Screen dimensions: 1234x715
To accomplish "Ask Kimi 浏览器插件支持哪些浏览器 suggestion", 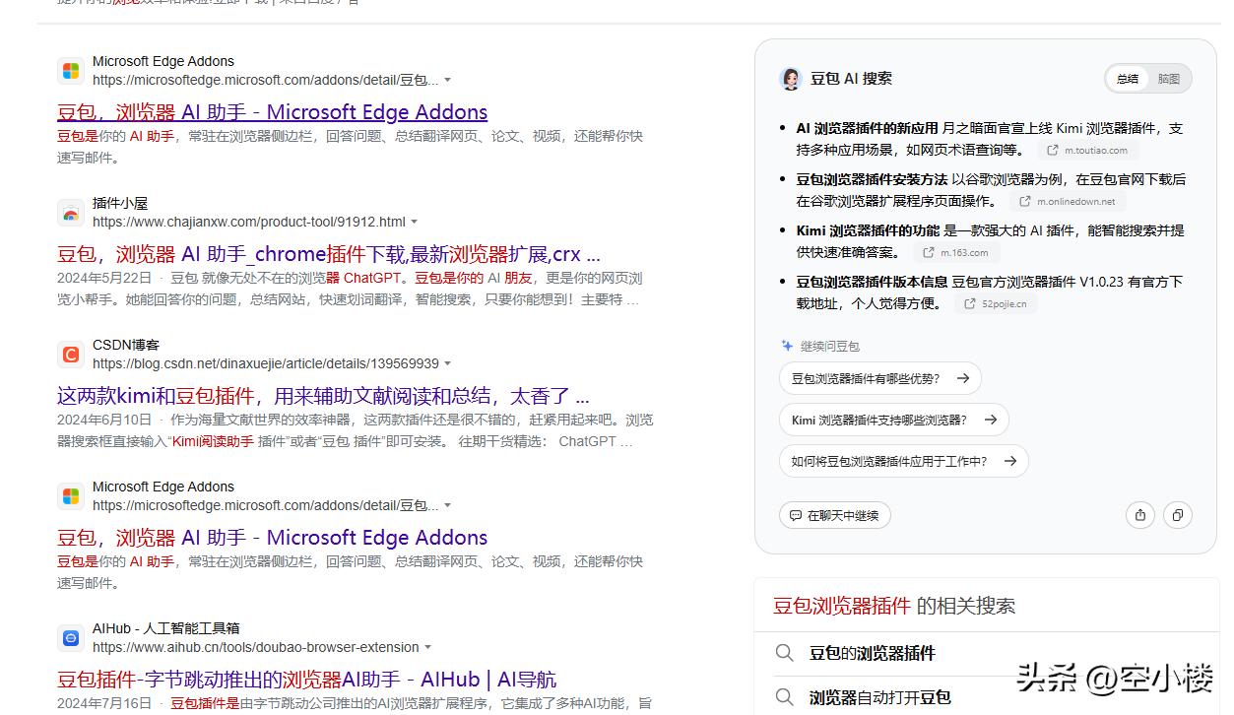I will [893, 420].
